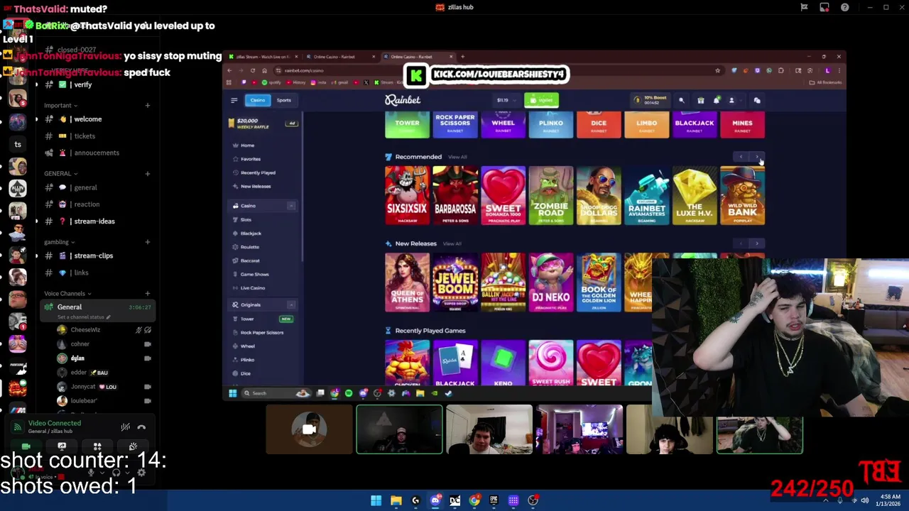909x511 pixels.
Task: Toggle Discord screen share button
Action: [x=62, y=446]
